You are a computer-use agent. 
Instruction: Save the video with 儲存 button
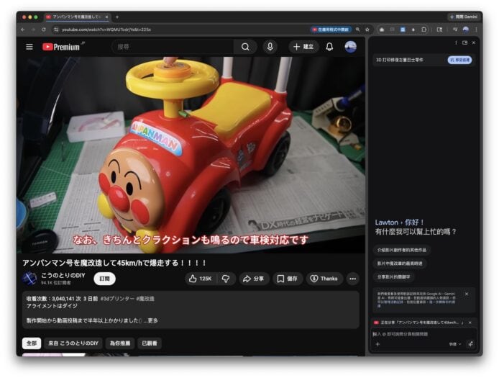(288, 279)
